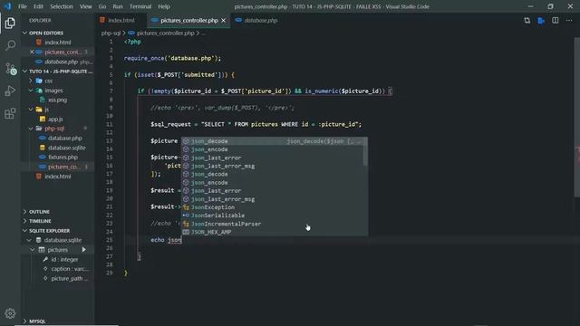
Task: Open the Go menu
Action: click(102, 6)
